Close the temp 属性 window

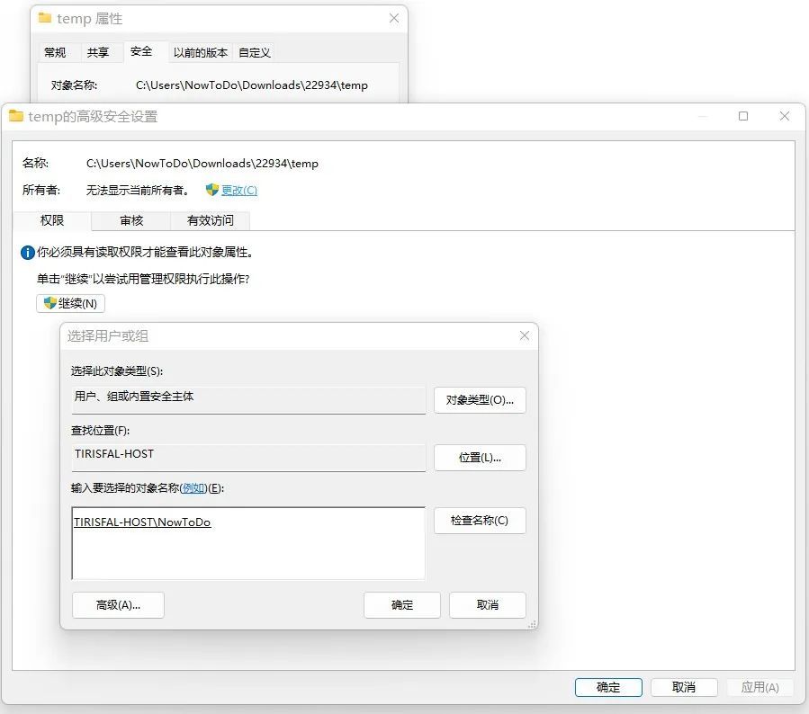(393, 19)
